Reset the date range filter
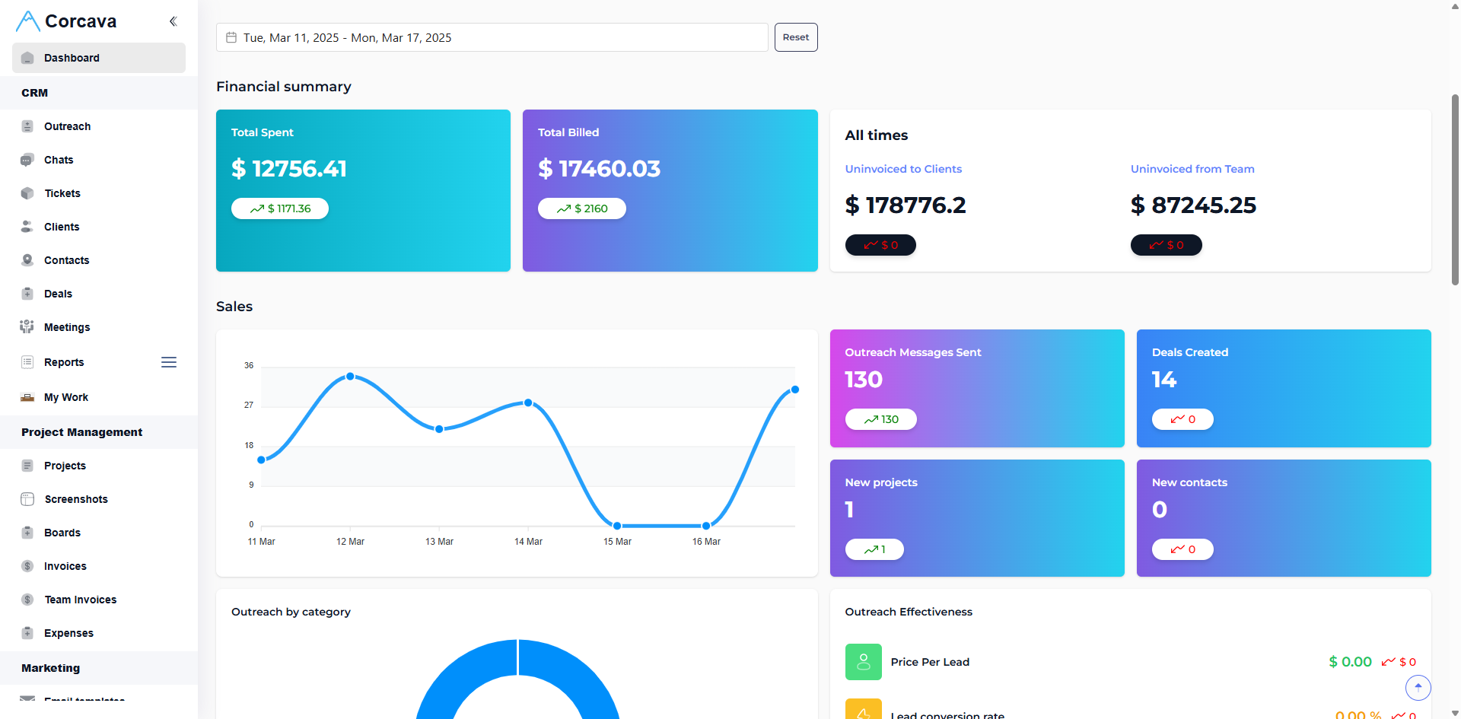Screen dimensions: 1461x719 (x=796, y=37)
